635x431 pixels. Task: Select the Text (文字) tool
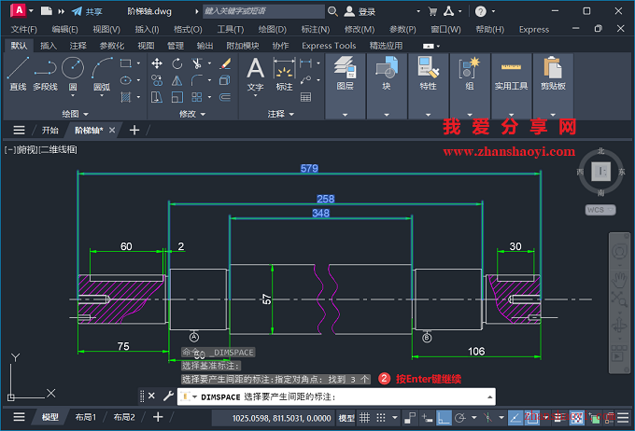pyautogui.click(x=255, y=74)
